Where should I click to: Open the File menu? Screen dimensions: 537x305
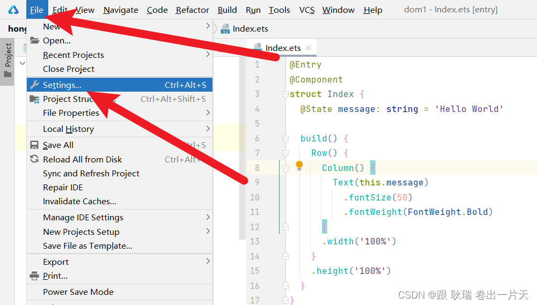pos(36,10)
